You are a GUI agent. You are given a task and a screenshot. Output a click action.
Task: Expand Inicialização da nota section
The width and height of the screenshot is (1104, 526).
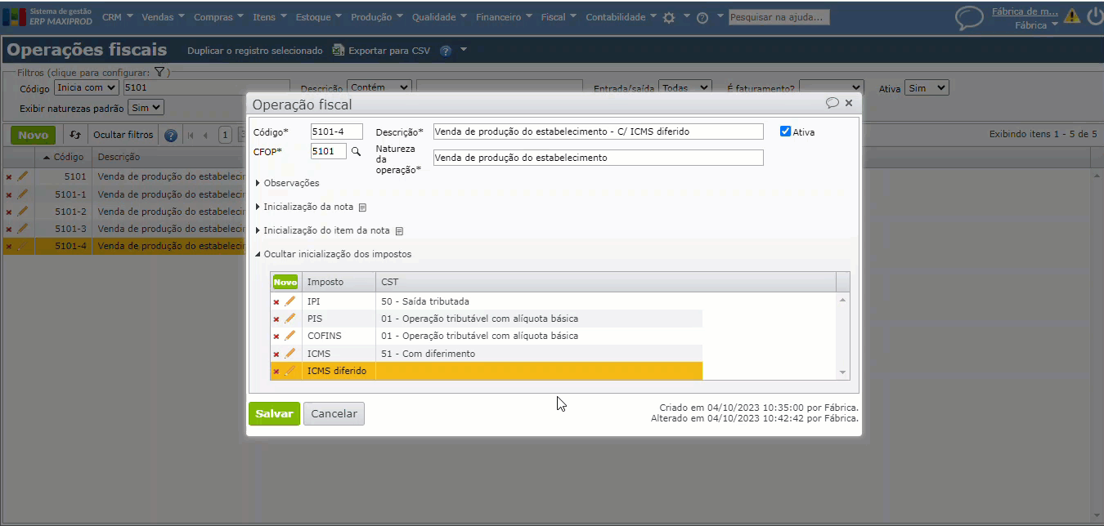click(304, 207)
